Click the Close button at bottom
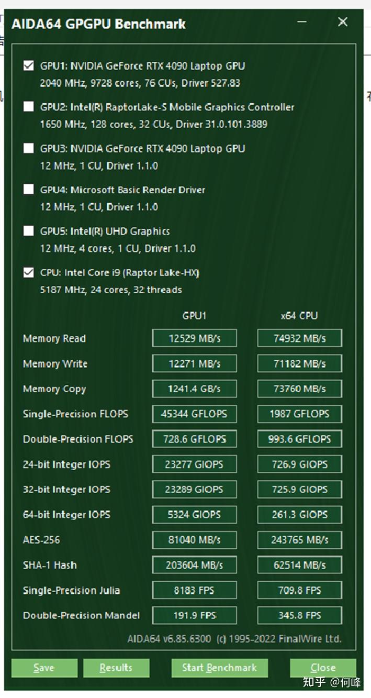371x698 pixels. (323, 668)
